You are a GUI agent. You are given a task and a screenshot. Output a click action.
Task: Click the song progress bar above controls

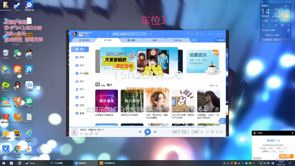147,127
